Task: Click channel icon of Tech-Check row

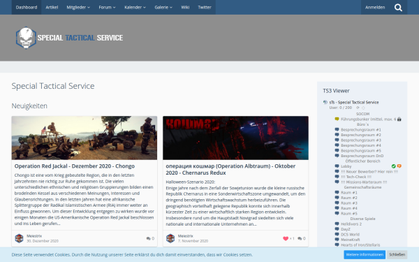Action: pyautogui.click(x=337, y=177)
